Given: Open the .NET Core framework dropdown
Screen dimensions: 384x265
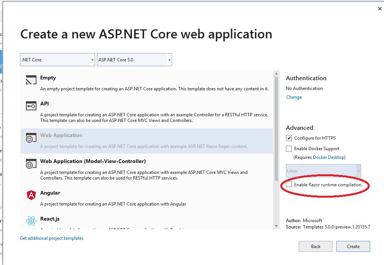Looking at the screenshot, I should [57, 59].
